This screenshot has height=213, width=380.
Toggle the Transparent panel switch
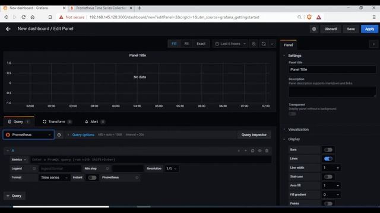point(293,114)
